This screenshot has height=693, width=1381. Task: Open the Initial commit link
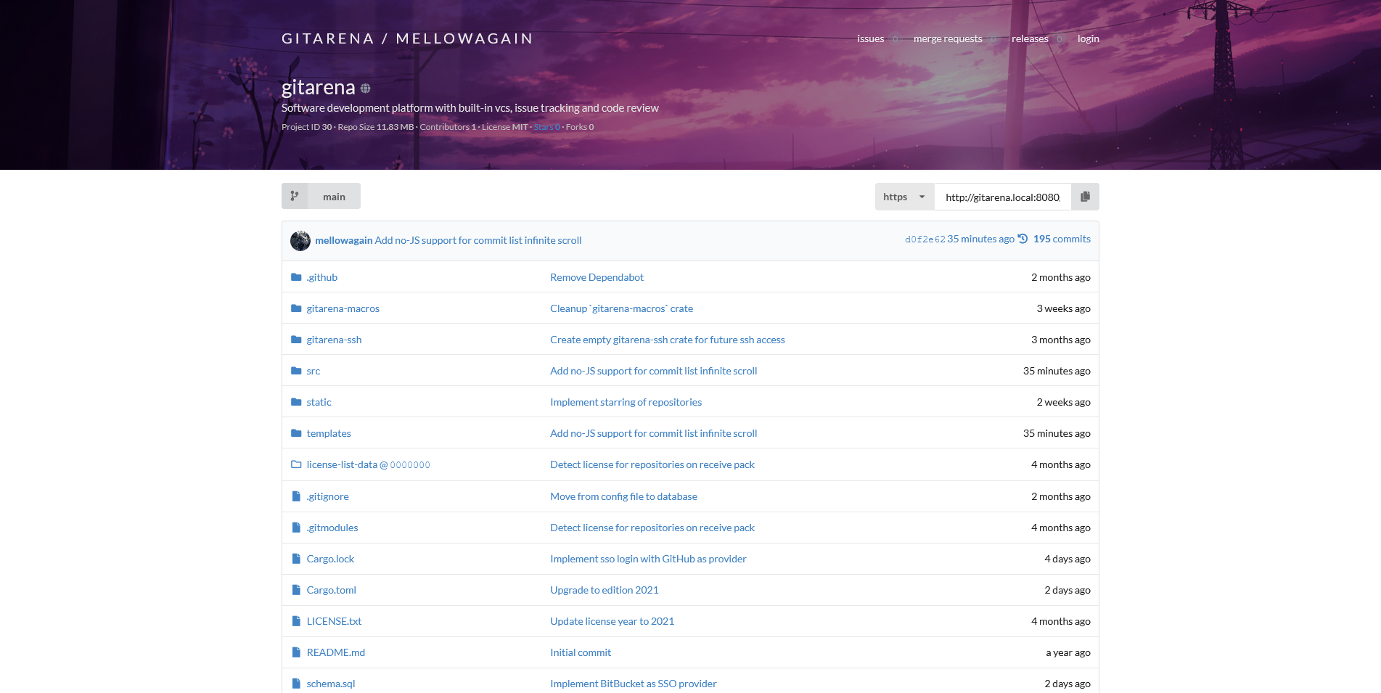(581, 652)
